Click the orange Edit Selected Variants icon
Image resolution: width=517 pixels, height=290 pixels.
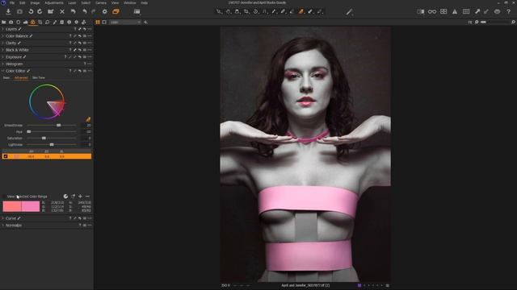[x=116, y=11]
